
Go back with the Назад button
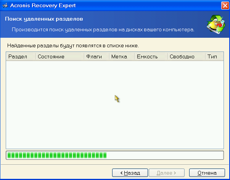pos(130,173)
